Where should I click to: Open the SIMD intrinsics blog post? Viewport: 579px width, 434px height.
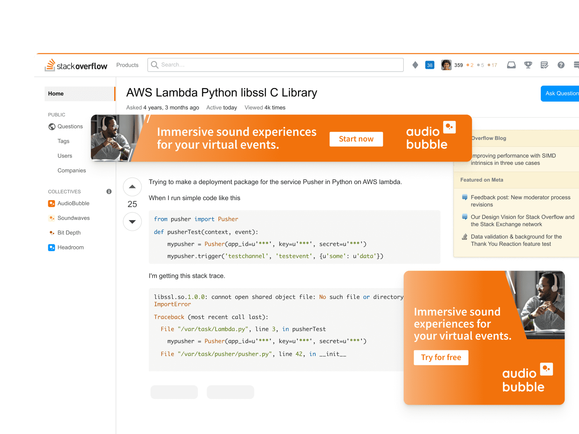(513, 160)
